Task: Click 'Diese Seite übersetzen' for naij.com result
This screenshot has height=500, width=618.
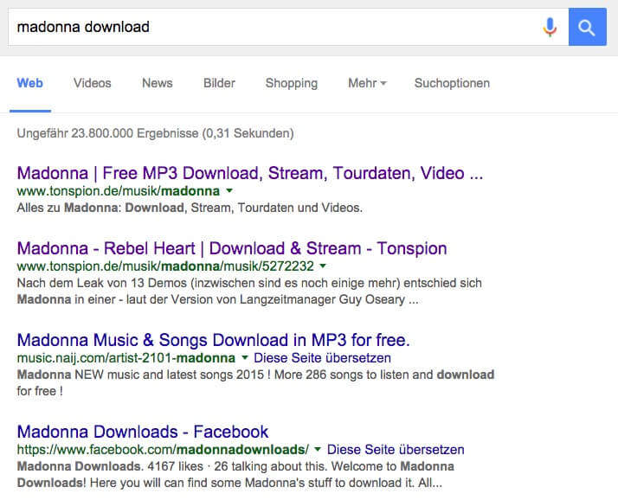Action: [x=322, y=358]
